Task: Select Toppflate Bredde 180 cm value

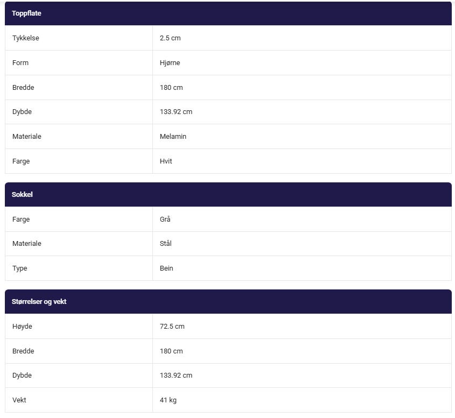Action: 171,88
